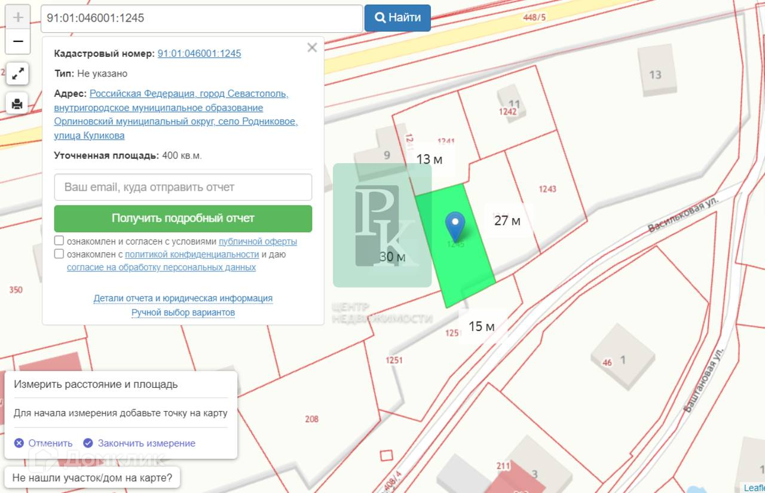Open cadastral number 91:01:046001:1245 link
This screenshot has width=765, height=493.
199,53
